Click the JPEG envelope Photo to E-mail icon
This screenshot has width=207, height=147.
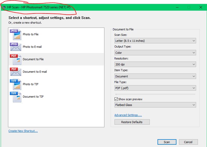[x=16, y=47]
